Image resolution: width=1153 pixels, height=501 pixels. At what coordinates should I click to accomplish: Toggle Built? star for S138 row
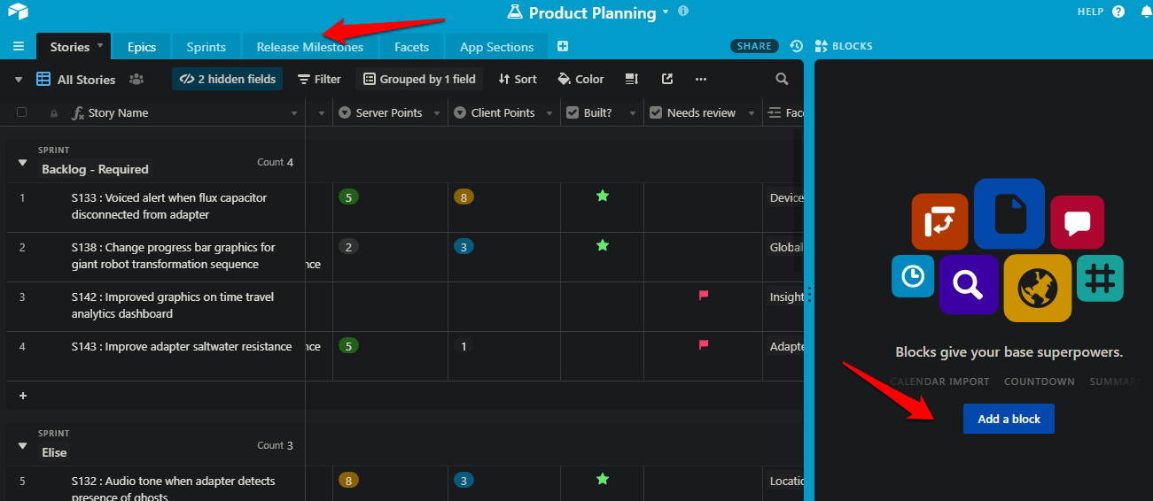[x=603, y=245]
